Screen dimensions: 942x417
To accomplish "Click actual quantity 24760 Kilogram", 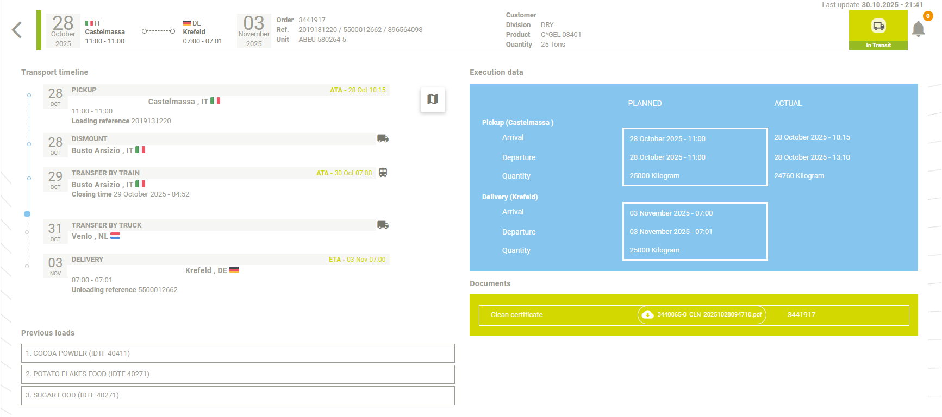I will tap(799, 176).
